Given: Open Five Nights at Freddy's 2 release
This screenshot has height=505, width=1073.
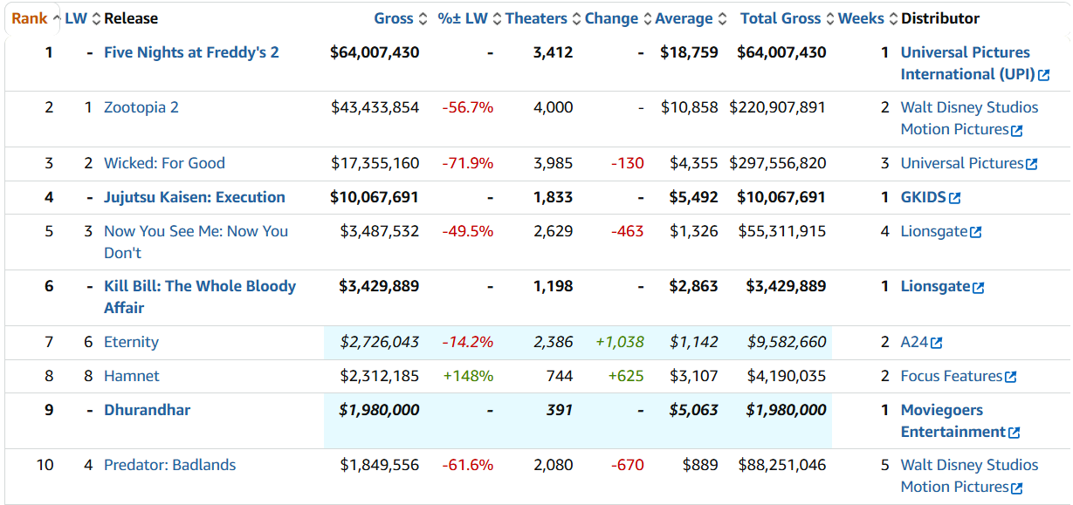Looking at the screenshot, I should [191, 52].
